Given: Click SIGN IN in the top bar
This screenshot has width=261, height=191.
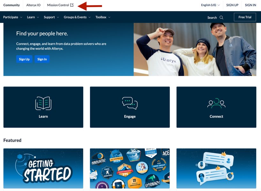Looking at the screenshot, I should [x=250, y=5].
